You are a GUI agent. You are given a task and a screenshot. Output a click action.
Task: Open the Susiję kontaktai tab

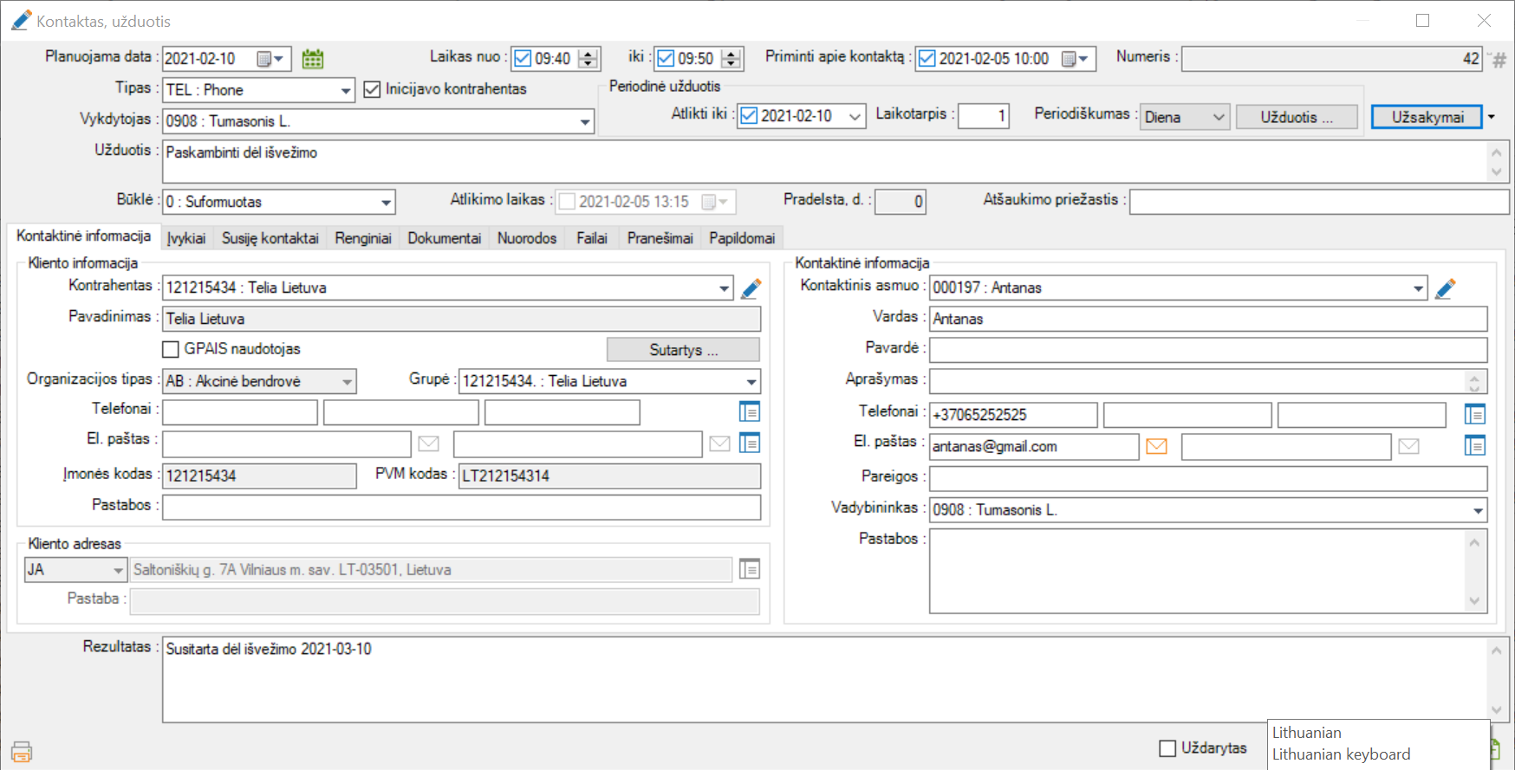(x=270, y=238)
